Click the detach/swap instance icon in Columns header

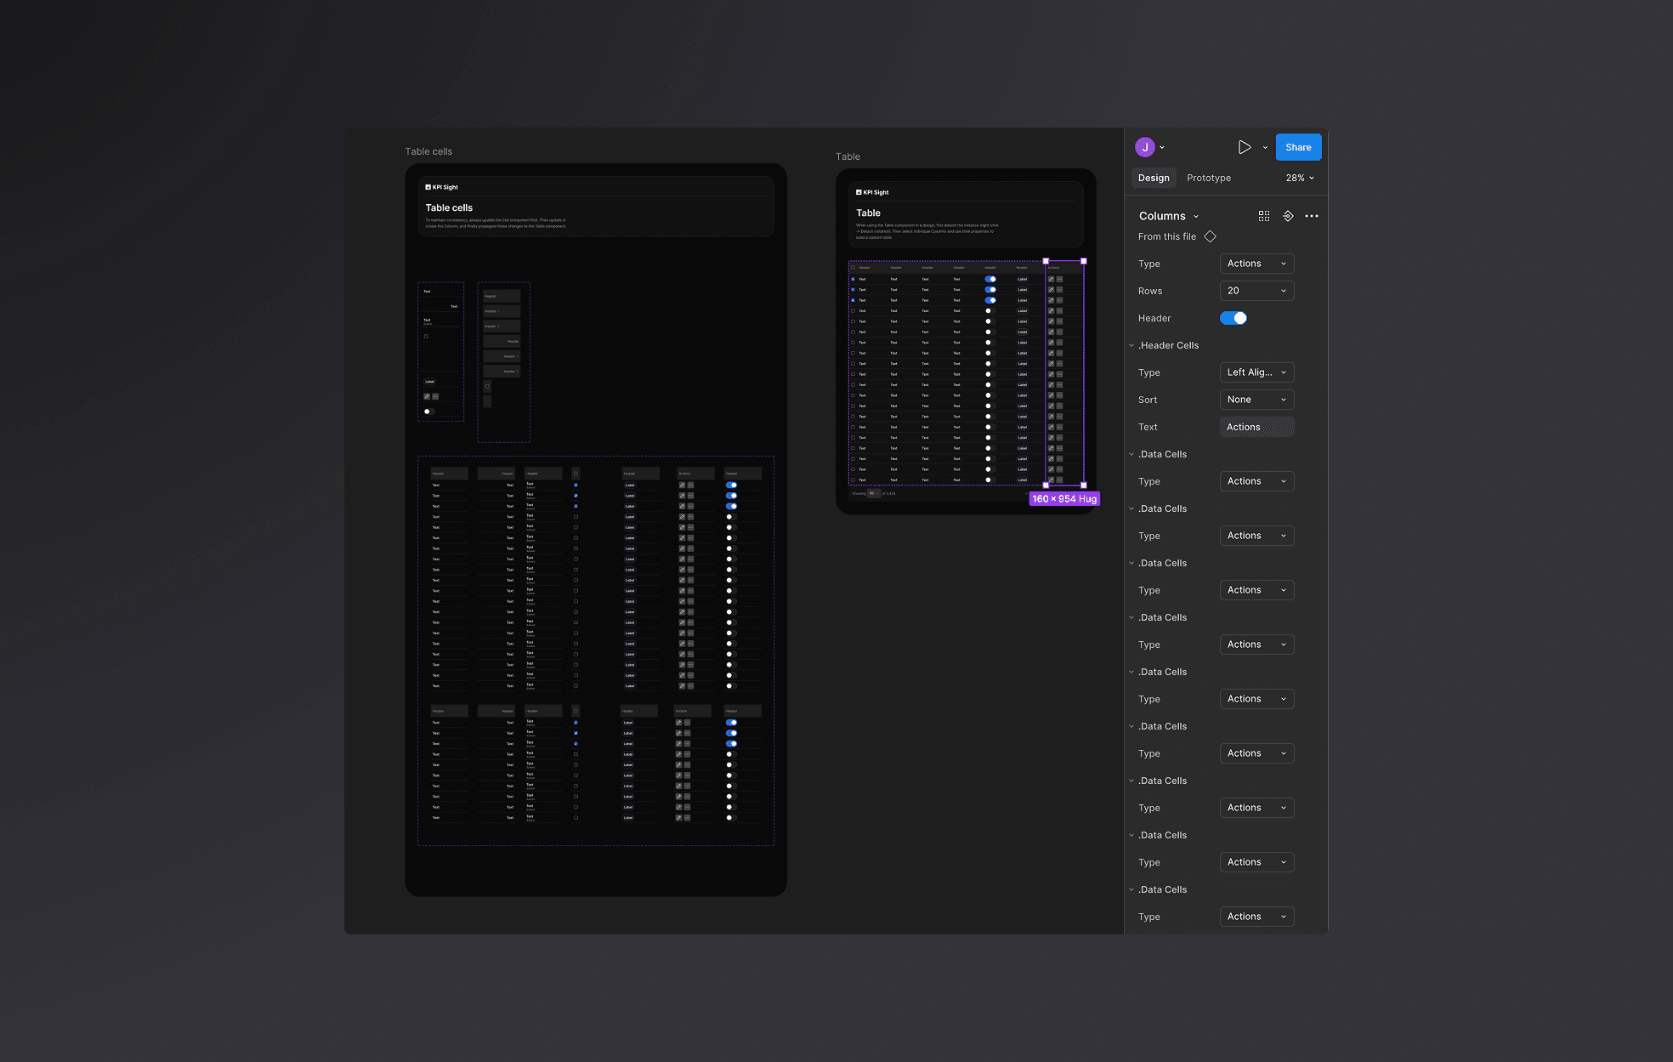(x=1288, y=216)
